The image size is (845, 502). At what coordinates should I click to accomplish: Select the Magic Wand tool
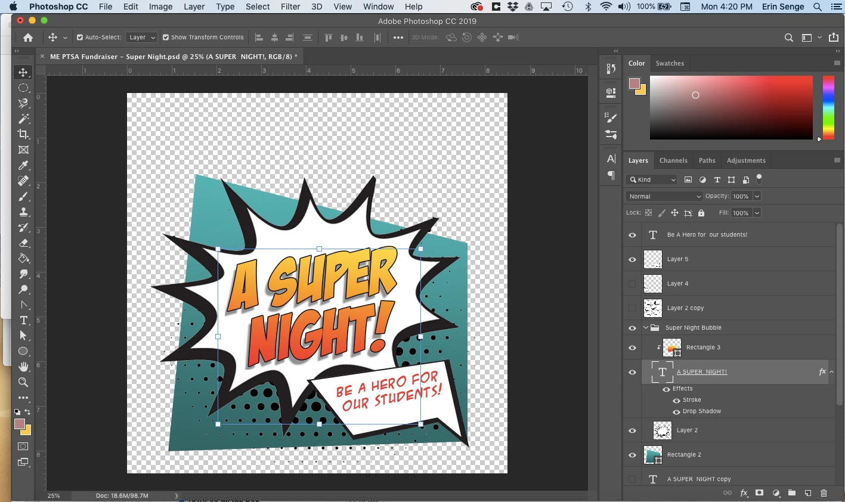[23, 119]
